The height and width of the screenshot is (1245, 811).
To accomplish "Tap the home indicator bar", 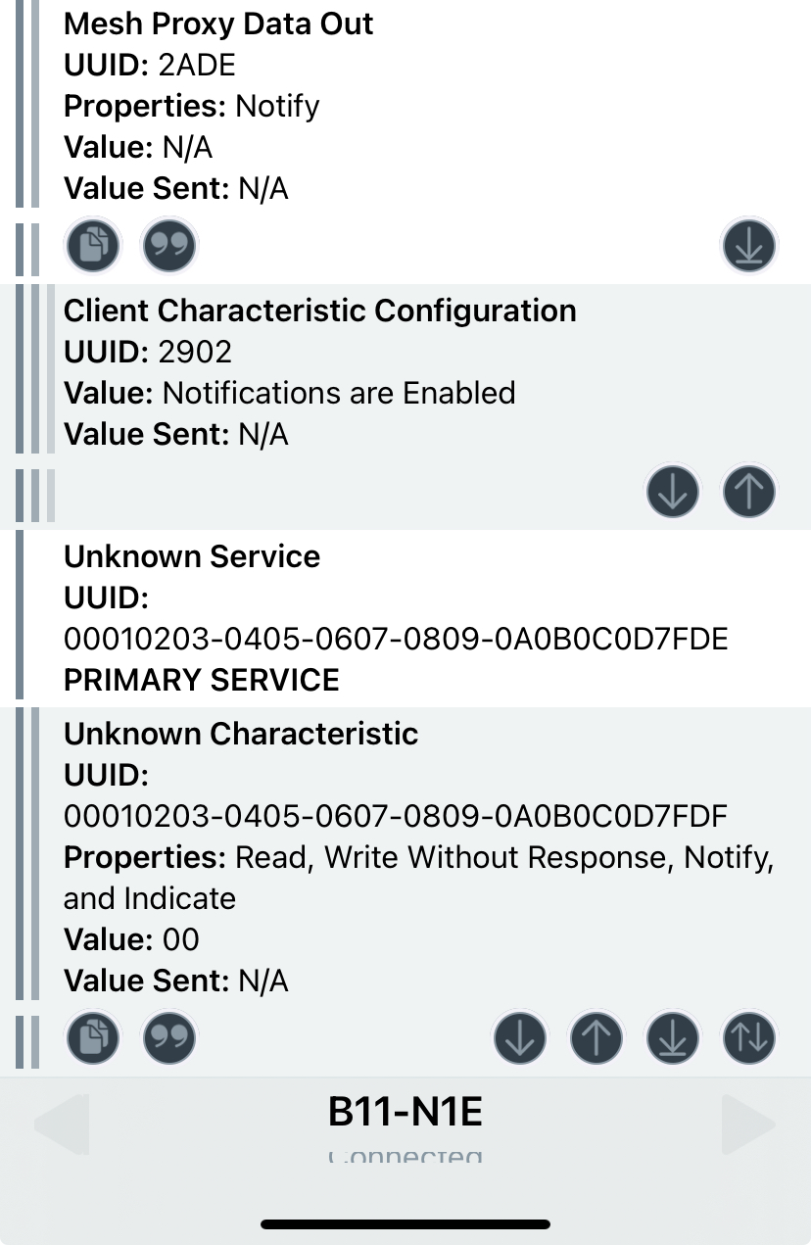I will pos(405,1224).
